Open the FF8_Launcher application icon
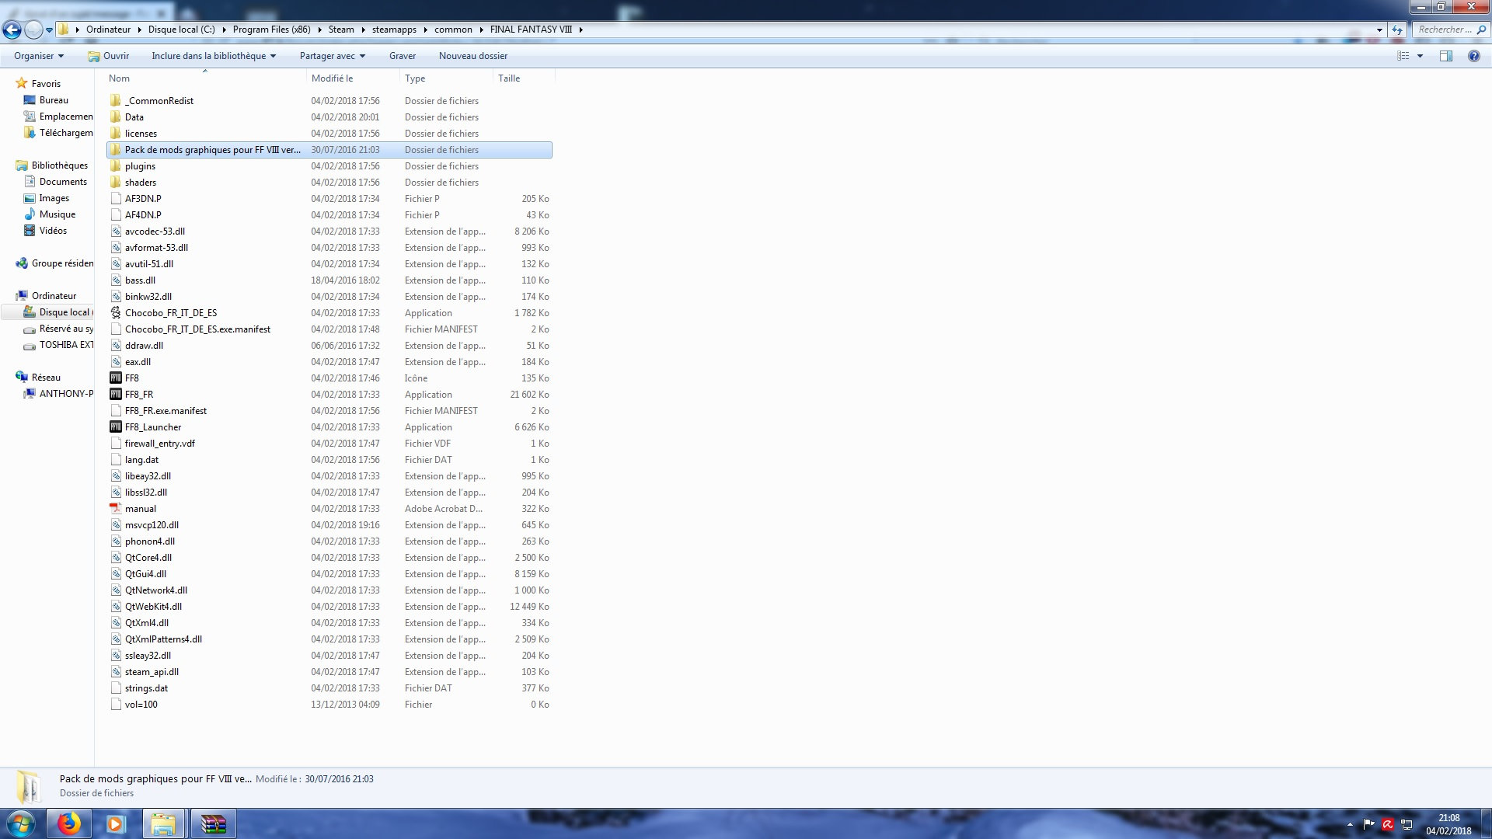 tap(116, 427)
